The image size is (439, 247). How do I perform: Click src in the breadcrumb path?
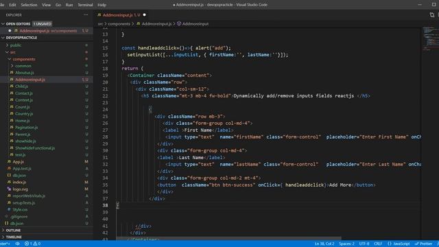pos(100,24)
